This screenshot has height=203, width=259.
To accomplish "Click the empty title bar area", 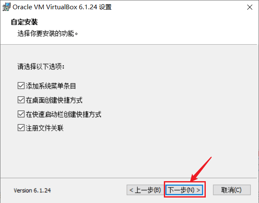I will pos(179,7).
